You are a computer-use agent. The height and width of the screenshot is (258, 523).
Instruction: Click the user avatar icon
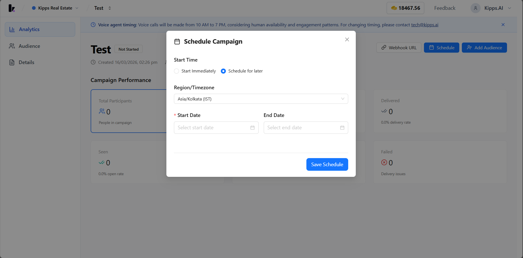(476, 8)
